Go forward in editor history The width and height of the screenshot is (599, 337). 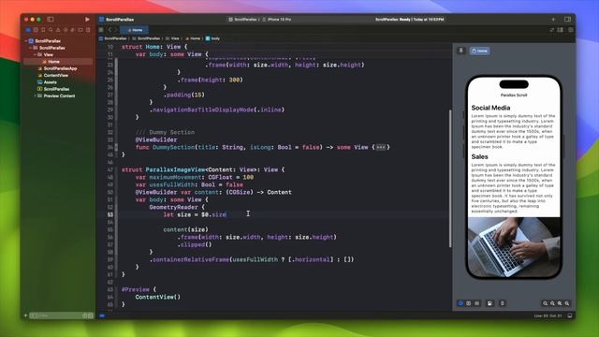[116, 30]
